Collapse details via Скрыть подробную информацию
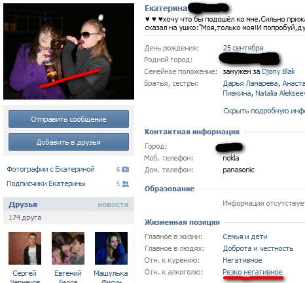 tap(264, 111)
